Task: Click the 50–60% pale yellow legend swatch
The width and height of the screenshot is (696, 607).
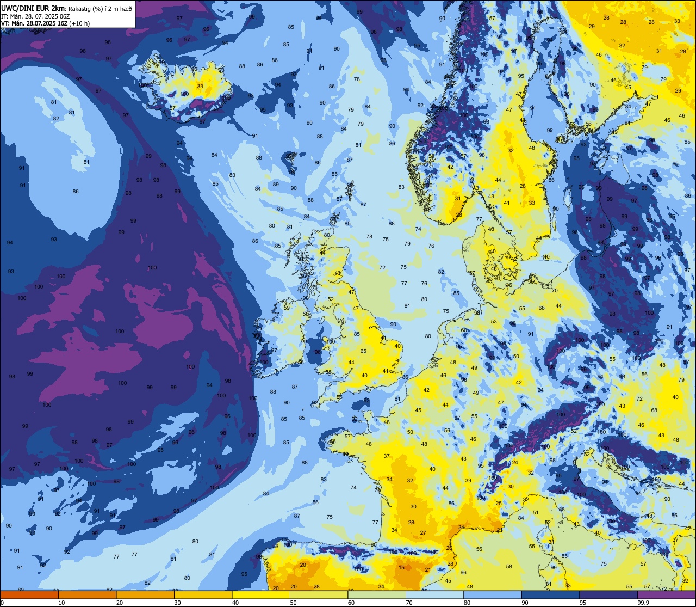Action: [319, 595]
